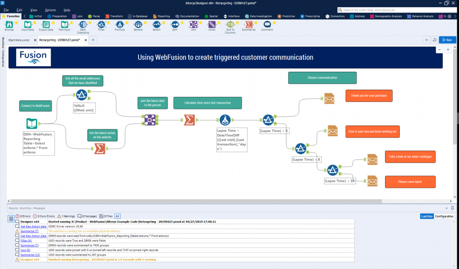Switch Results view to Configuration

(444, 216)
